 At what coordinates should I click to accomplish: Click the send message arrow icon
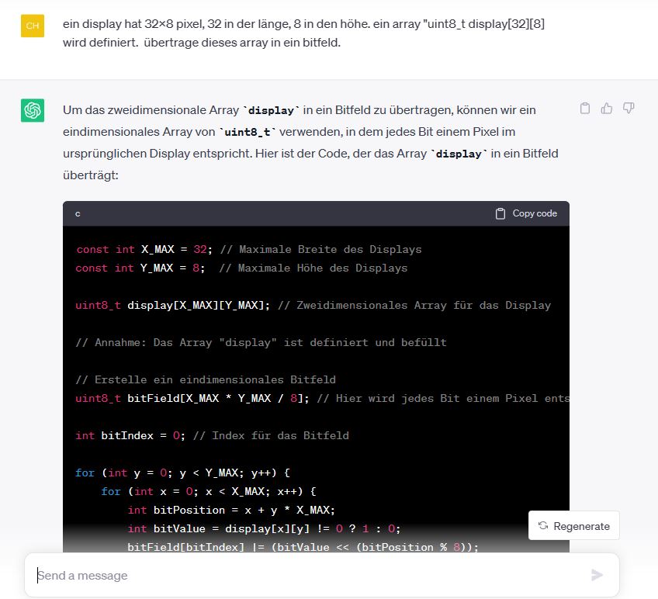[x=597, y=575]
